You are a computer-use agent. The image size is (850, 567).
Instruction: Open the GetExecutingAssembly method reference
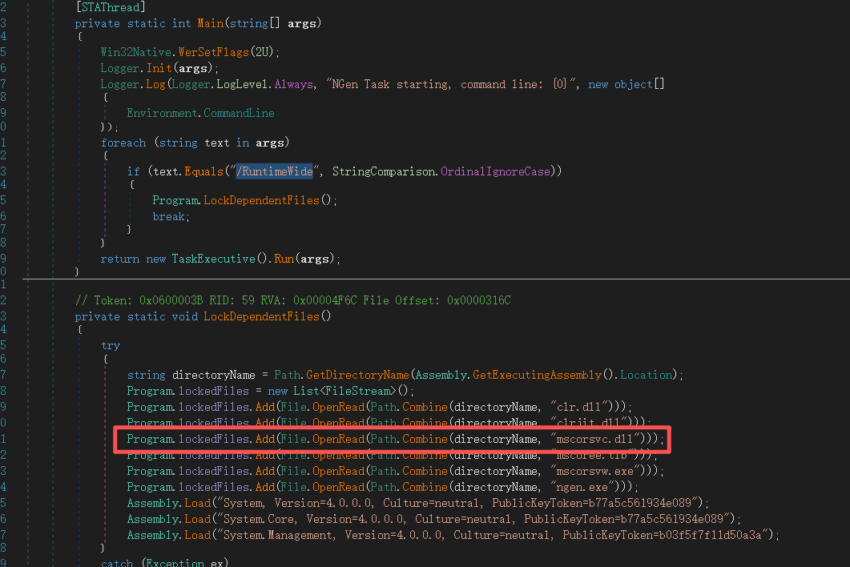click(538, 375)
